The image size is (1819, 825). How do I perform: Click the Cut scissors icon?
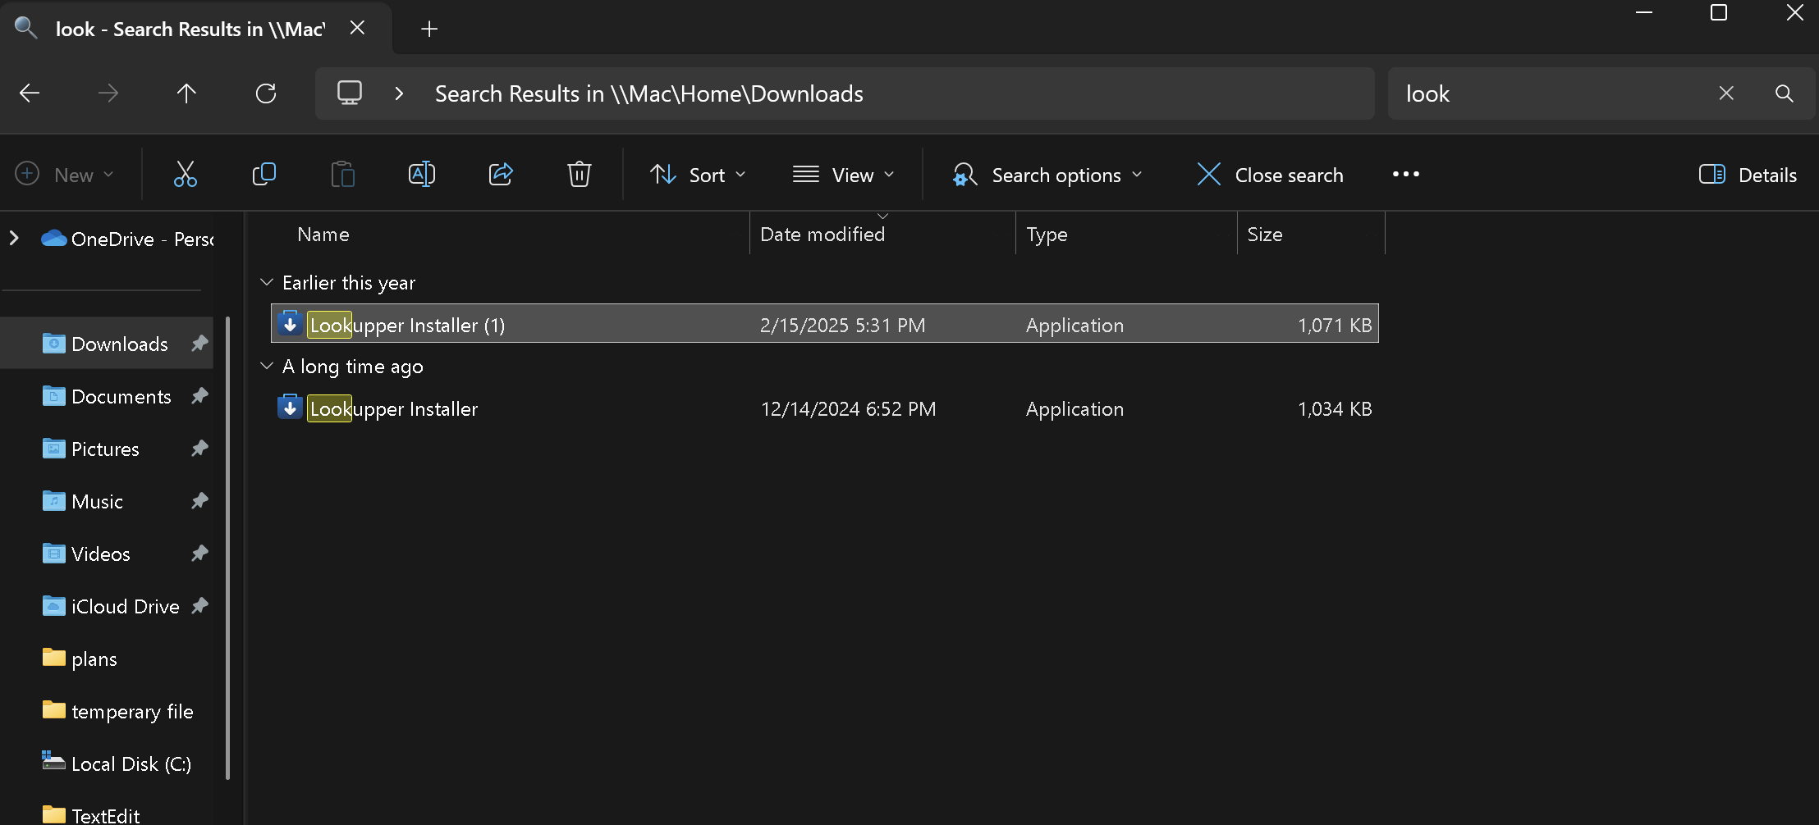(x=186, y=174)
